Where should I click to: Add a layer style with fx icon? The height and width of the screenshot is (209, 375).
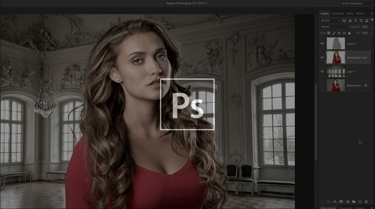[x=335, y=202]
